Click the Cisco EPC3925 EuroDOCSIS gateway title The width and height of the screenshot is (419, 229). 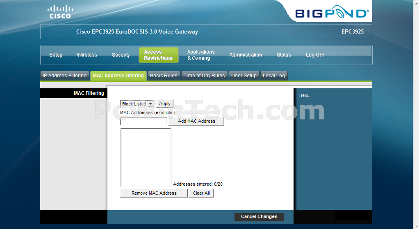137,31
